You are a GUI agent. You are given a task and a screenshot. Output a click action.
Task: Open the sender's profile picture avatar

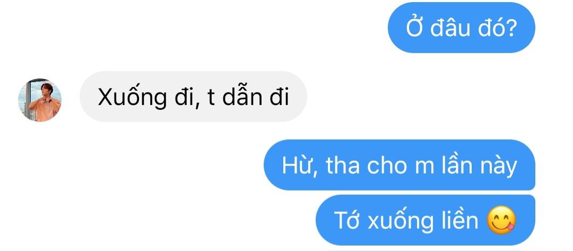(40, 100)
